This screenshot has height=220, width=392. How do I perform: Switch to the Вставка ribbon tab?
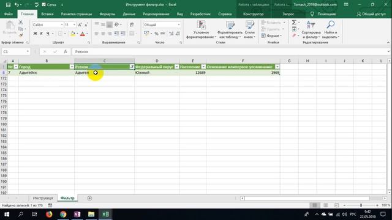47,14
